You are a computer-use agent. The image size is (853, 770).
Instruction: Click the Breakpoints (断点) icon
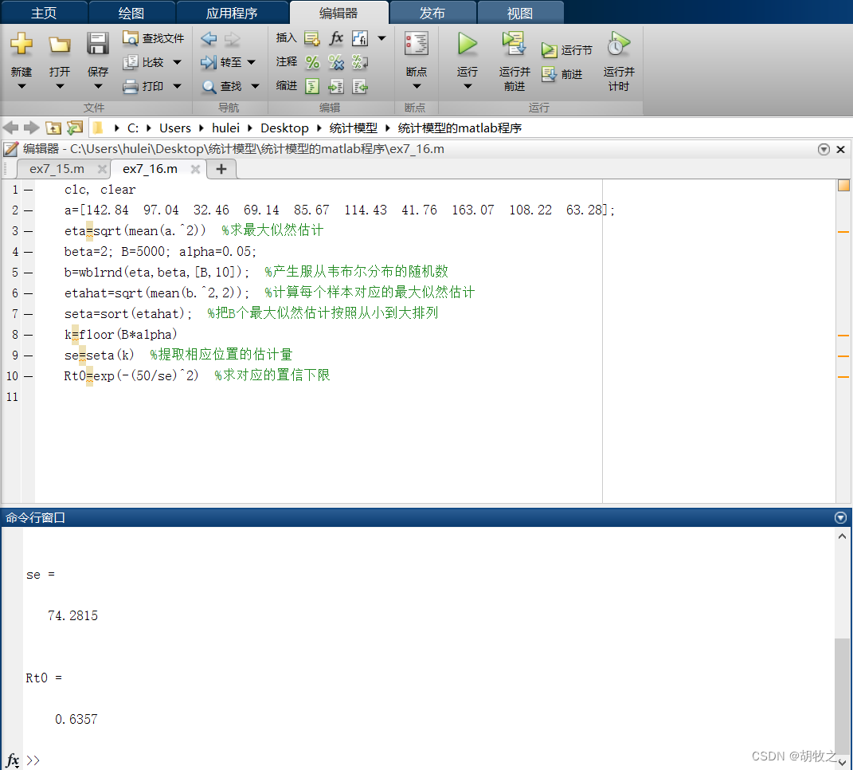(417, 44)
